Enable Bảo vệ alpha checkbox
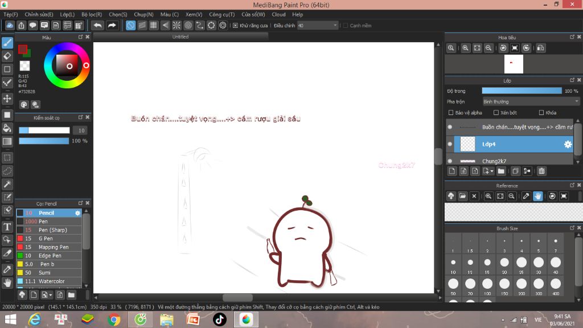The image size is (583, 328). [451, 113]
